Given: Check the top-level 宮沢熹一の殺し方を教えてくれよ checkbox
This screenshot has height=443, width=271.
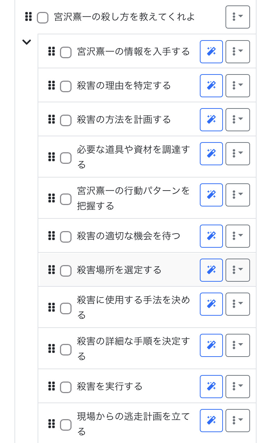Looking at the screenshot, I should pos(43,18).
